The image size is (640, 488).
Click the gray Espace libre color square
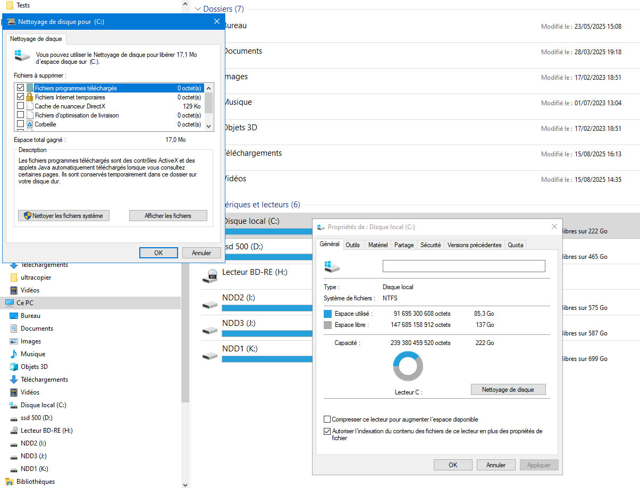(328, 325)
